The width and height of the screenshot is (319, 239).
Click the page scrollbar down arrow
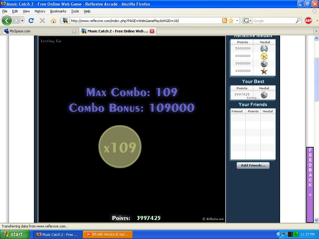pos(316,220)
